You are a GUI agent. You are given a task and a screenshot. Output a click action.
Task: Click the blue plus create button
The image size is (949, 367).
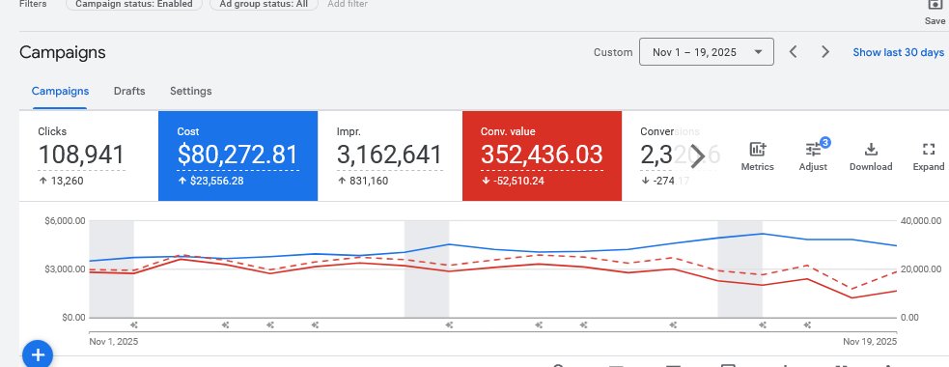tap(38, 354)
